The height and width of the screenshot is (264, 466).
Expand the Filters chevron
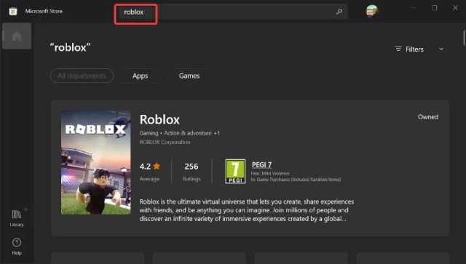pos(441,49)
